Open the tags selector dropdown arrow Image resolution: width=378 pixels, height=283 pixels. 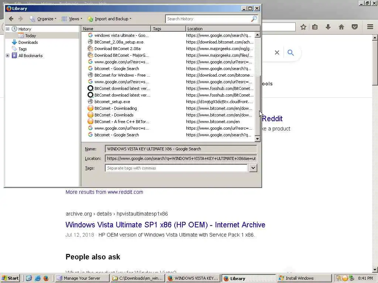pyautogui.click(x=253, y=168)
